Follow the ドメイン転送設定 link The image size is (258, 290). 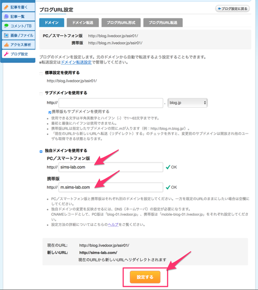[76, 62]
